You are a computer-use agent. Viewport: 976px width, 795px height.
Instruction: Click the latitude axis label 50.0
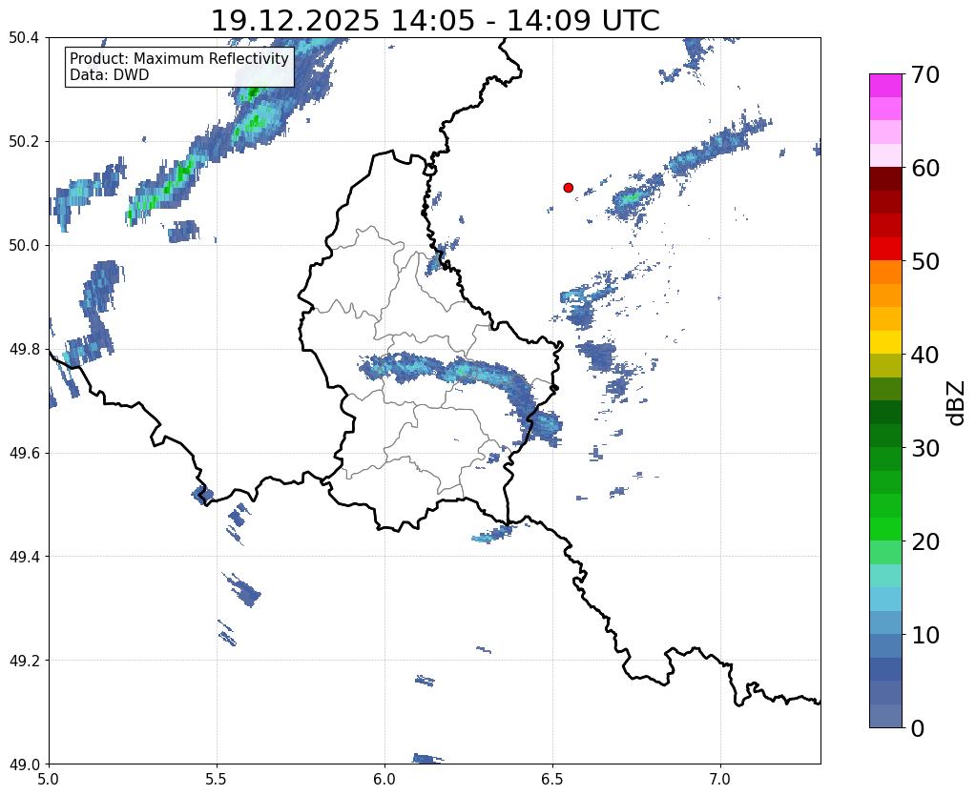point(24,246)
